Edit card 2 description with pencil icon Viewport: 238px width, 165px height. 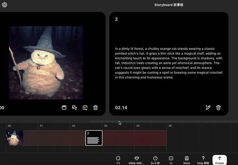[208, 108]
